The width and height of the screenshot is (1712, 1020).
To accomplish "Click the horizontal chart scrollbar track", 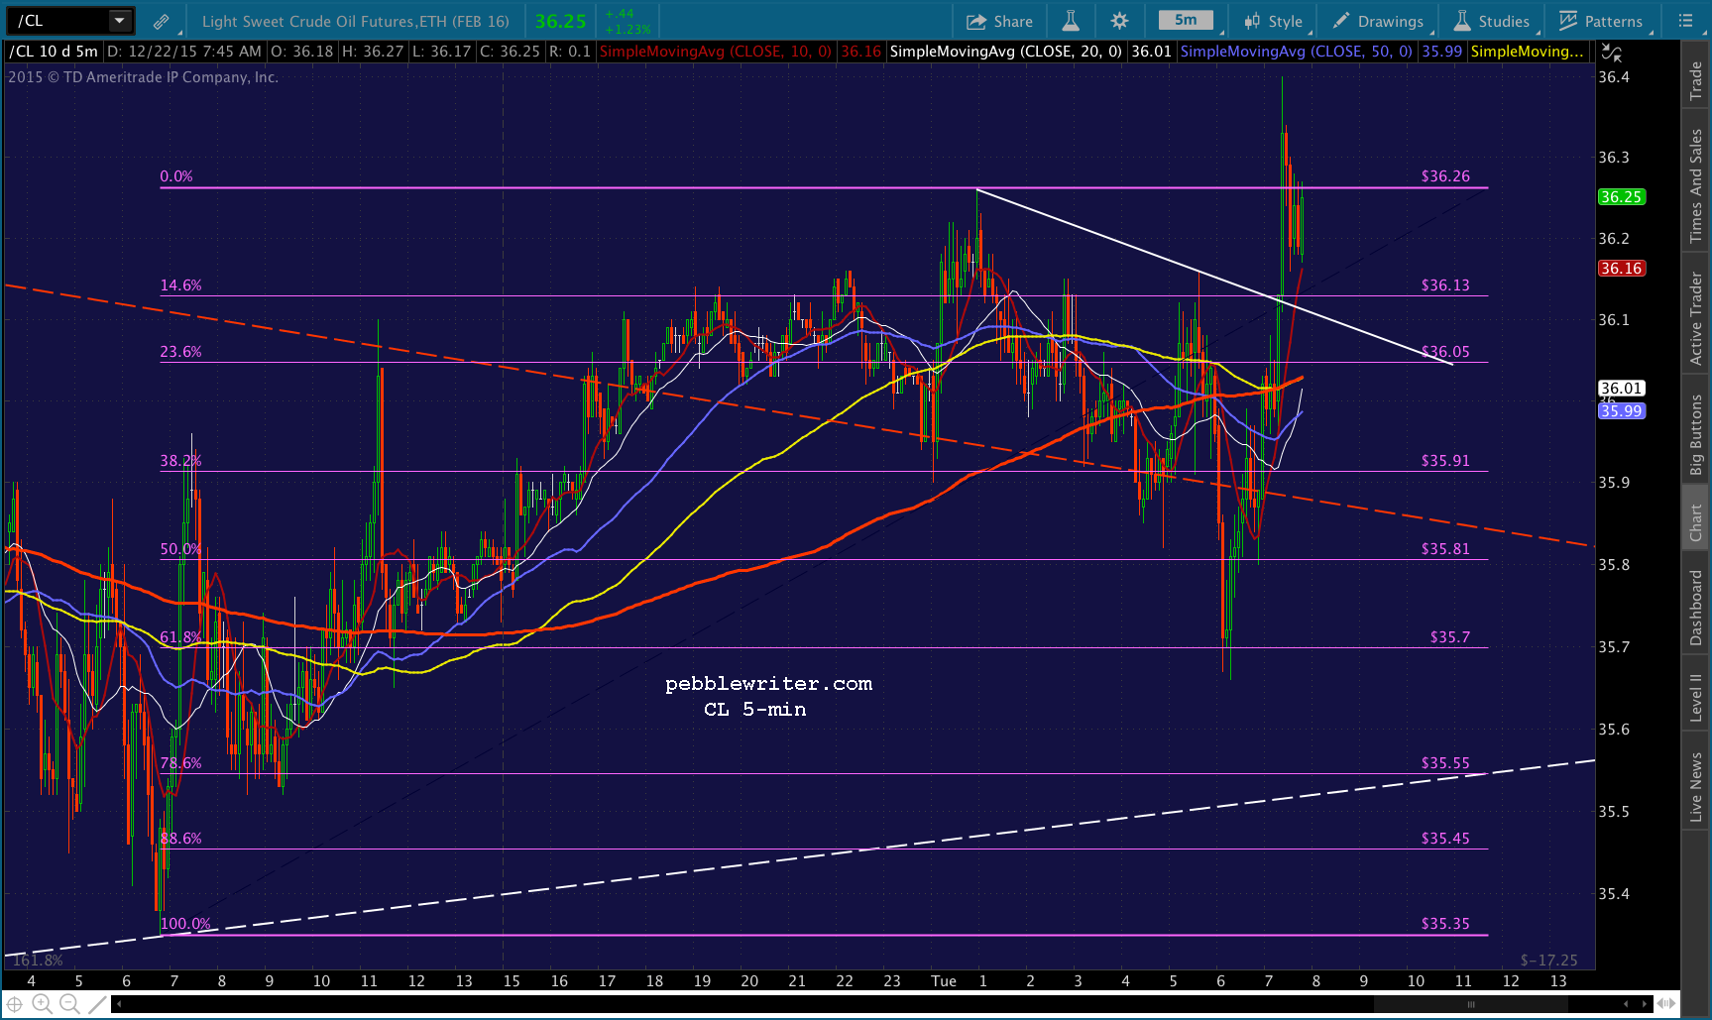I will click(882, 1004).
